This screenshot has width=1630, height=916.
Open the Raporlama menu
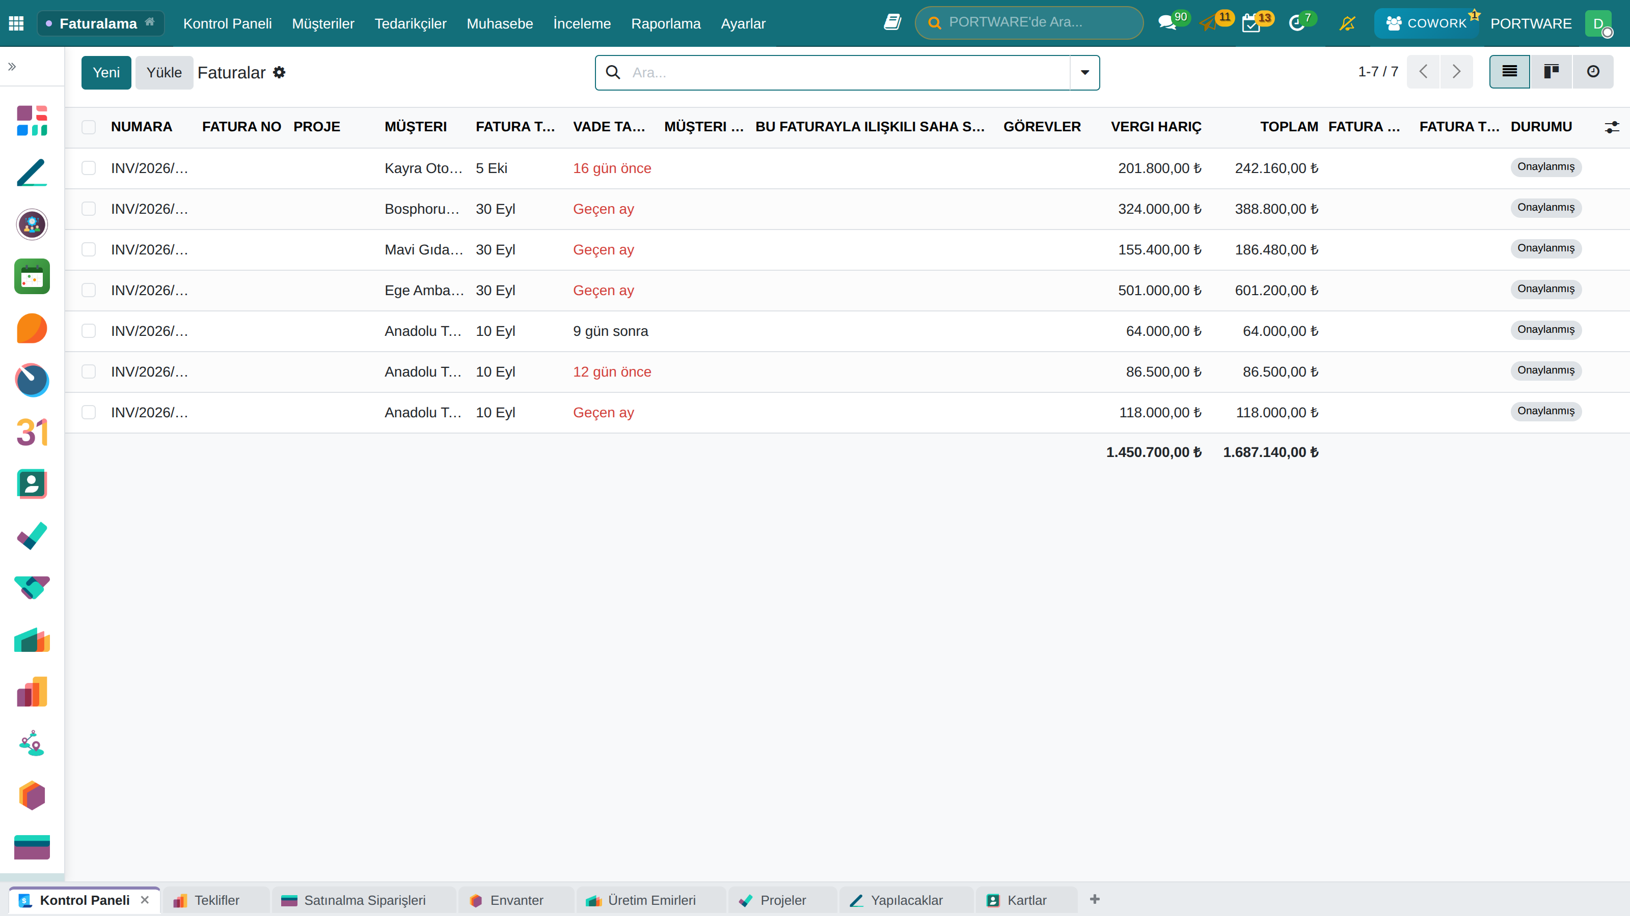point(666,23)
